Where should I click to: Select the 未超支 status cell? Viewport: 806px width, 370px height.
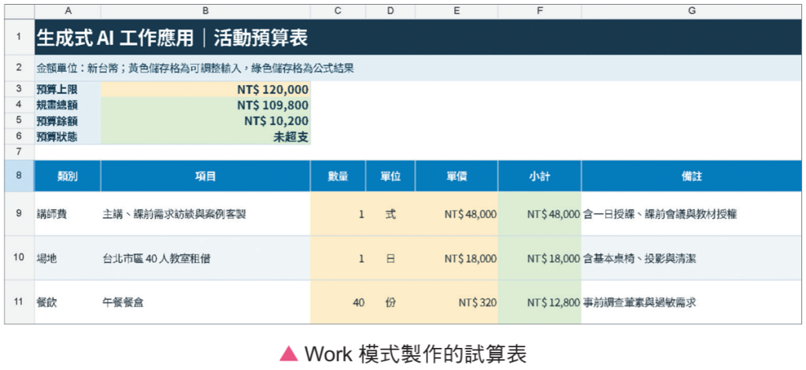pyautogui.click(x=205, y=137)
